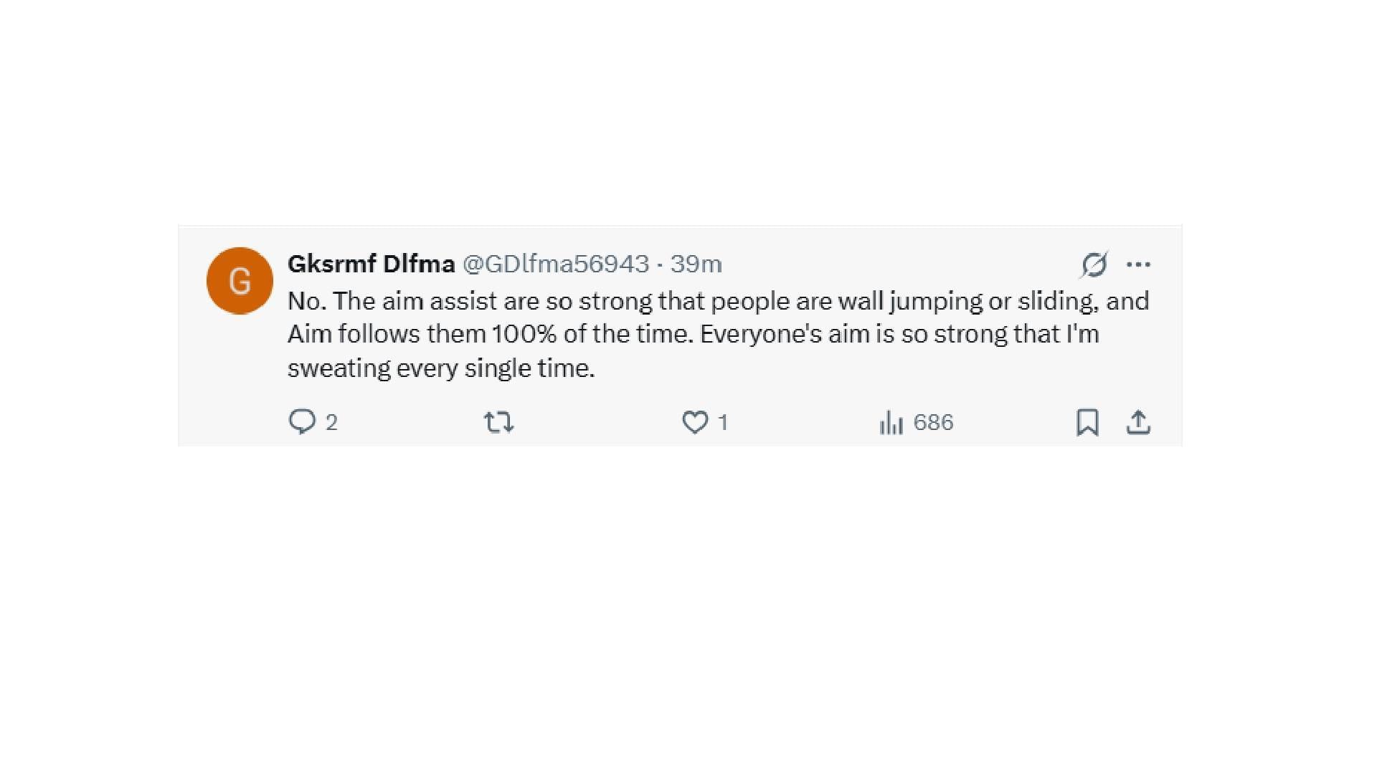Click the text 'sweating every single time.'

coord(441,368)
